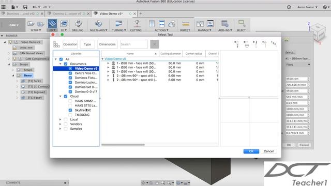Switch to the Video Demo v5 tab

[x=111, y=14]
